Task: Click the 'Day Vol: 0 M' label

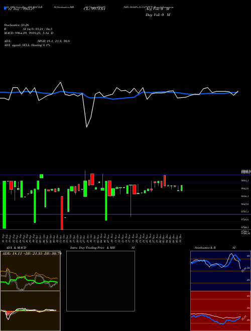Action: (x=158, y=15)
